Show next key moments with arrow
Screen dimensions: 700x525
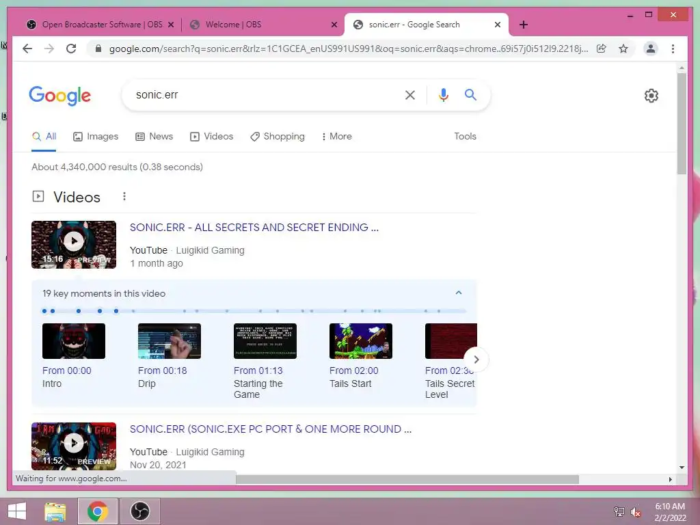coord(476,360)
